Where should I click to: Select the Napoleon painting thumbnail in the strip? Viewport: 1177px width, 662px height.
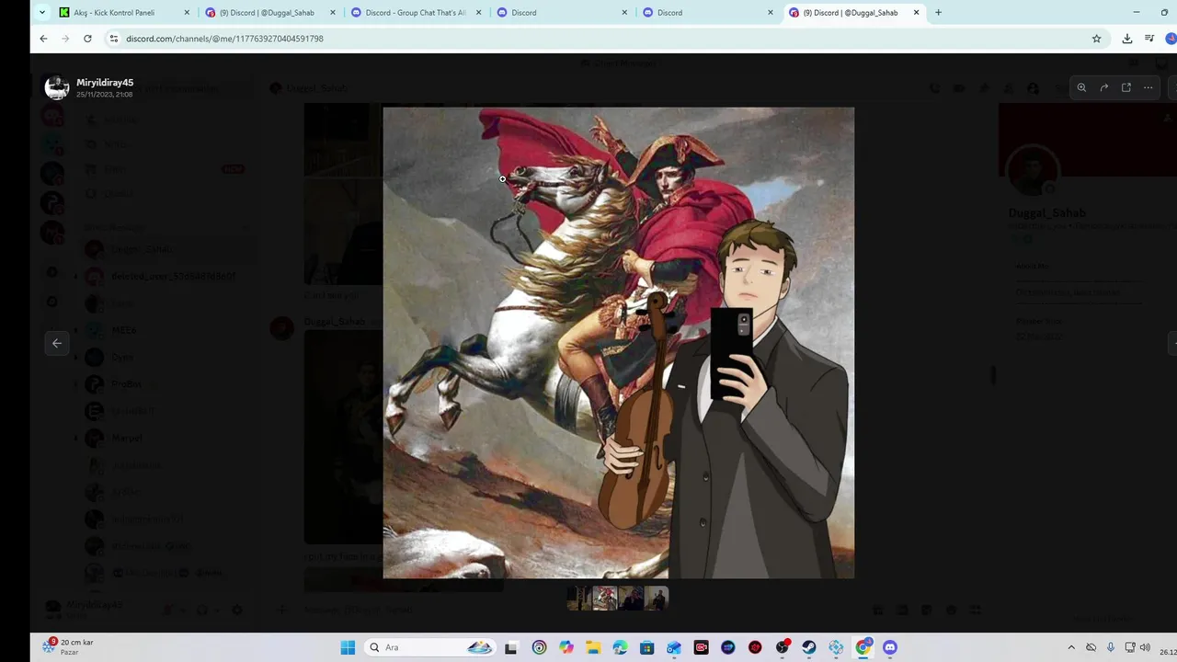pyautogui.click(x=605, y=599)
